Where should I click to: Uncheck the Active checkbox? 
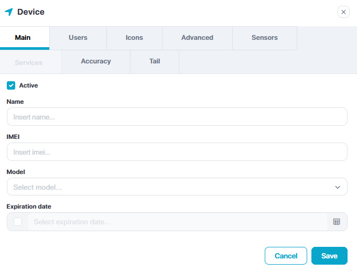pos(11,85)
